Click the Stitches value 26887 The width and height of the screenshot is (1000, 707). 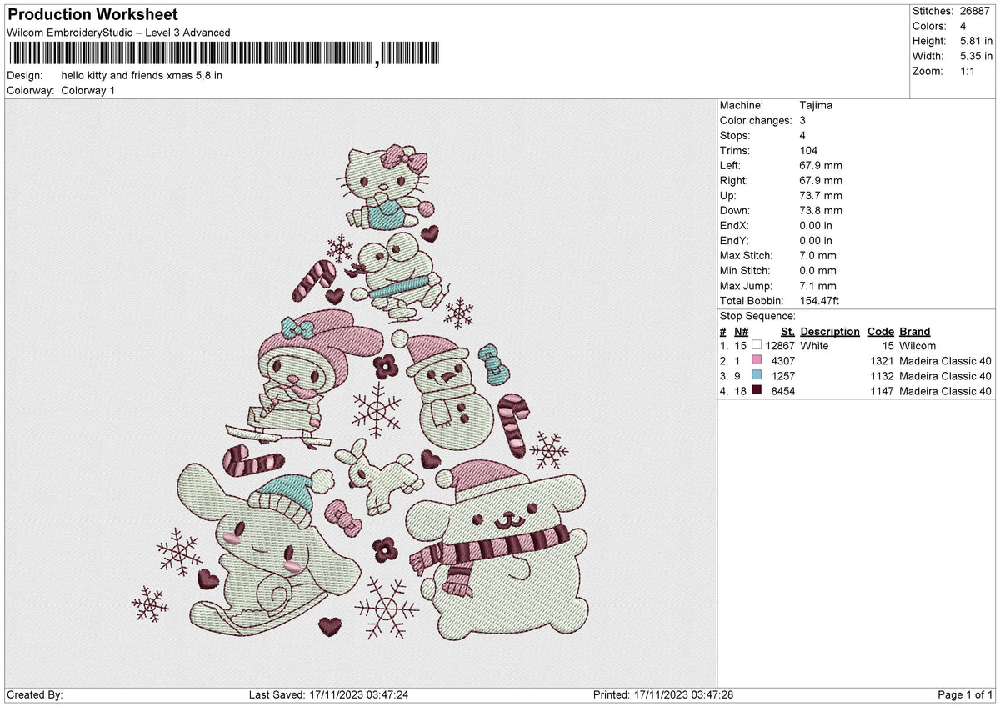[976, 11]
